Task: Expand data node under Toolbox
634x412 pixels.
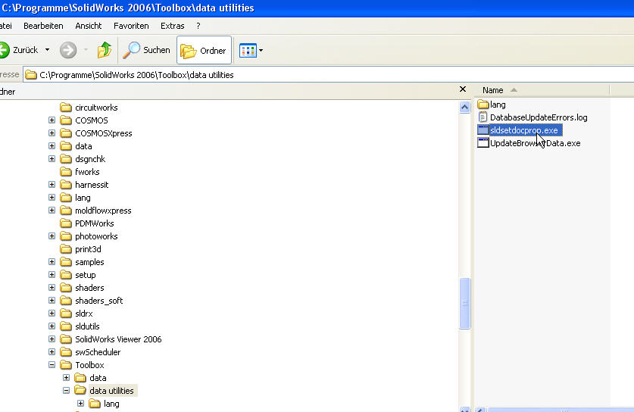Action: tap(67, 378)
